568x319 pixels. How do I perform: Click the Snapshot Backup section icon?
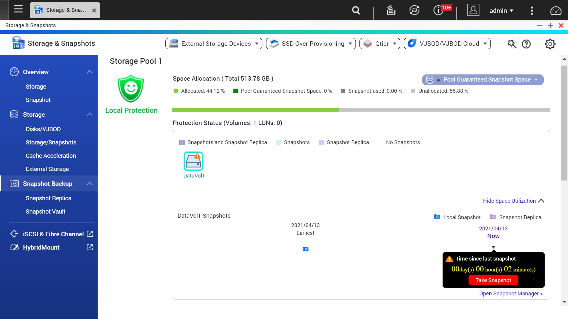coord(14,183)
